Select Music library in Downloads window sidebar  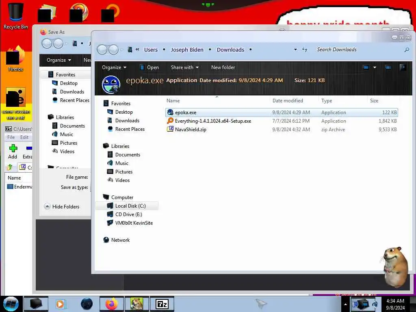point(121,163)
